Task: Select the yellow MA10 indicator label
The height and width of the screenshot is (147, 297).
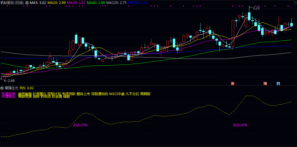Action: pyautogui.click(x=57, y=3)
